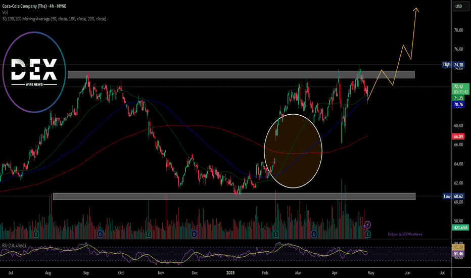
Task: Click the 50,100,200 Moving Average legend
Action: tap(54, 19)
